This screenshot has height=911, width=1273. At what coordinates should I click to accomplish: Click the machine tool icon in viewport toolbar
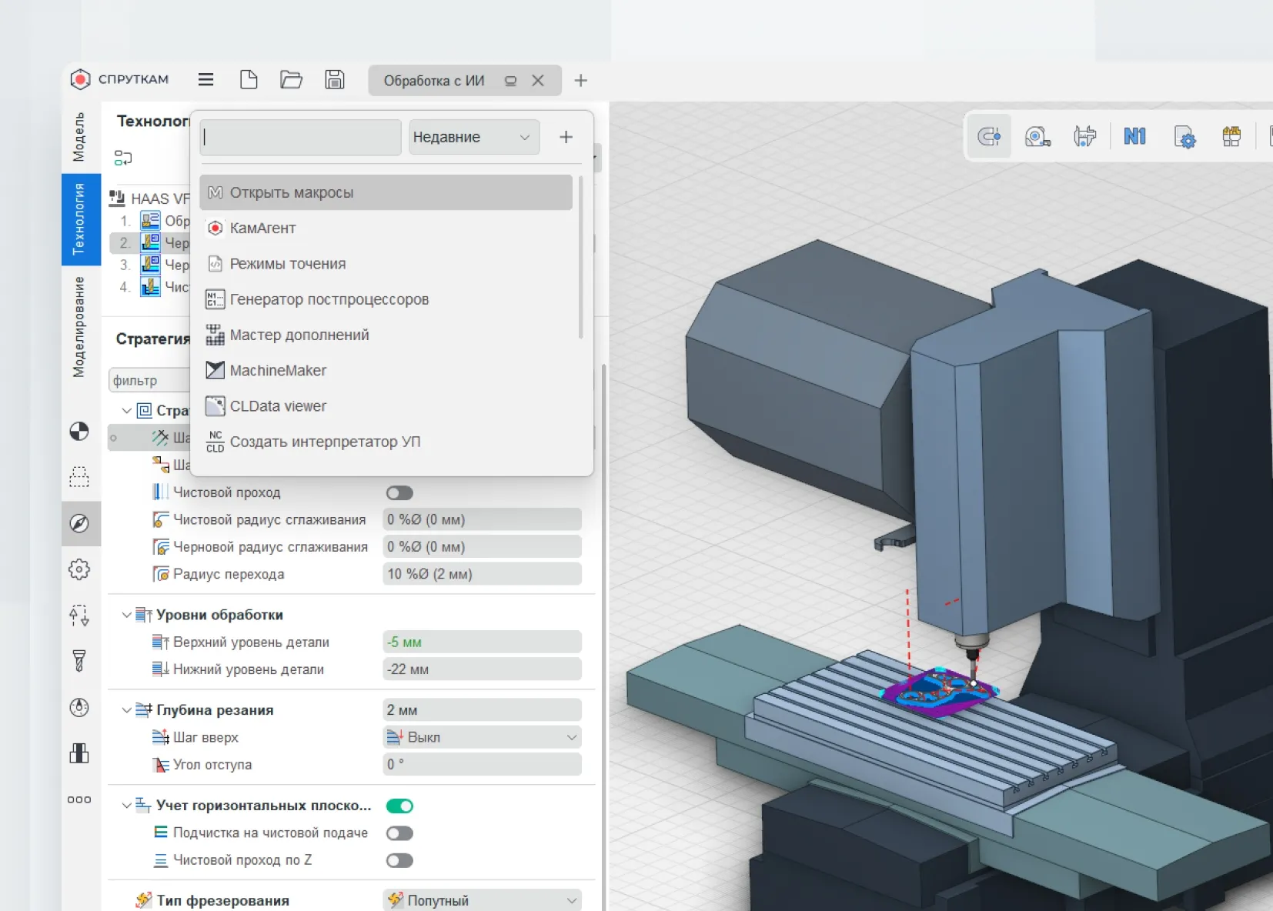(1085, 137)
